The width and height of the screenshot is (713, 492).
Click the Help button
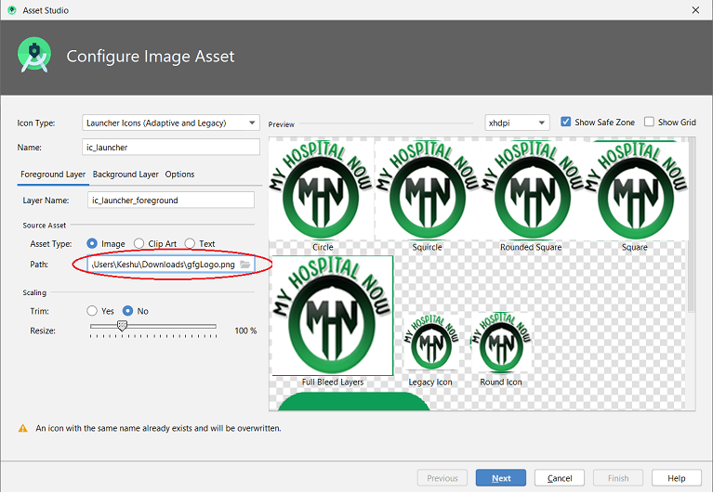676,478
